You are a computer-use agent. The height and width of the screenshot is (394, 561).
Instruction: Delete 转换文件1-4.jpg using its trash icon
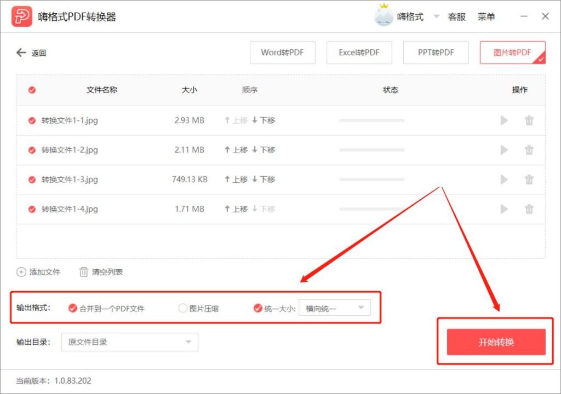(529, 208)
